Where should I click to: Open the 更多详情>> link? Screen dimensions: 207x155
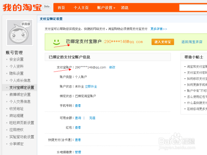pos(159,29)
